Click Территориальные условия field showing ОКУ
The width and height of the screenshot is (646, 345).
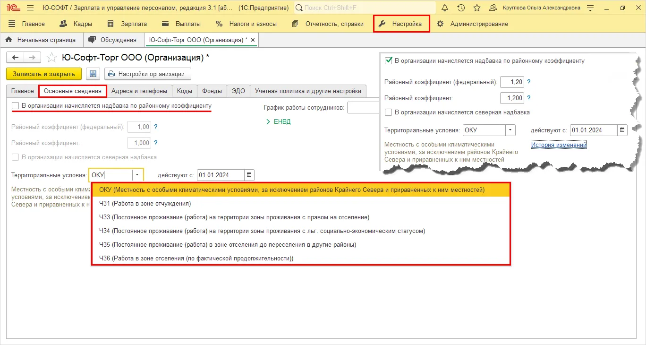click(110, 175)
